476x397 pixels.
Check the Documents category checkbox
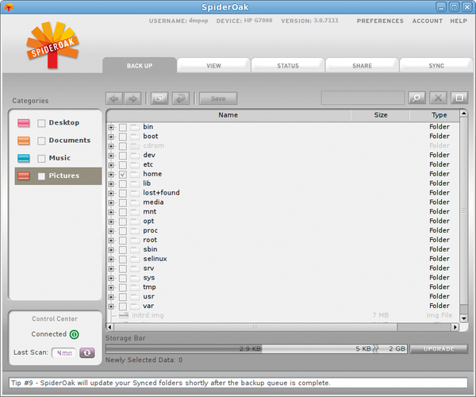[41, 141]
